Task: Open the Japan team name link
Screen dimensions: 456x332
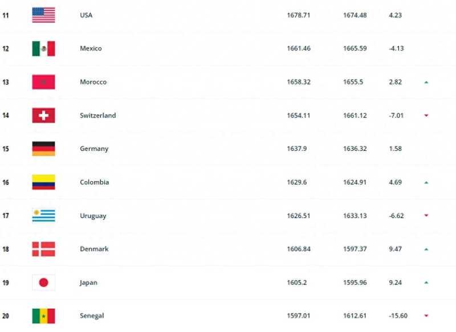Action: click(89, 282)
